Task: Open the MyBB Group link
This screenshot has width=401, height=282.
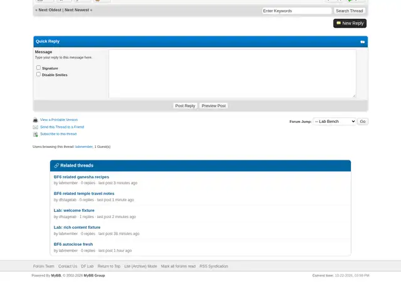Action: 95,276
